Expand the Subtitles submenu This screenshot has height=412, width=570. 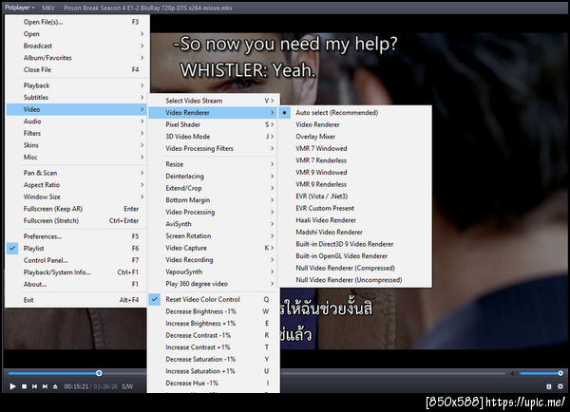tap(76, 98)
